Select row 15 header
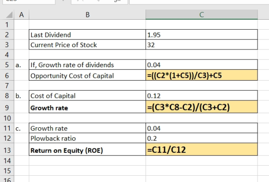The image size is (269, 182). [x=7, y=170]
